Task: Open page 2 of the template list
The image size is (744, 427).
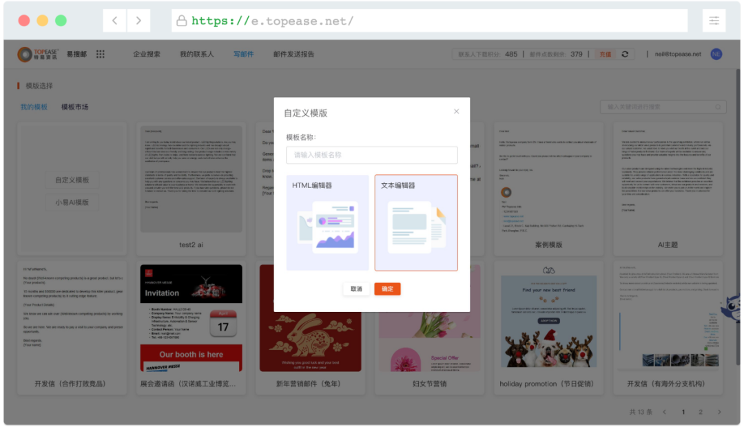Action: click(701, 411)
